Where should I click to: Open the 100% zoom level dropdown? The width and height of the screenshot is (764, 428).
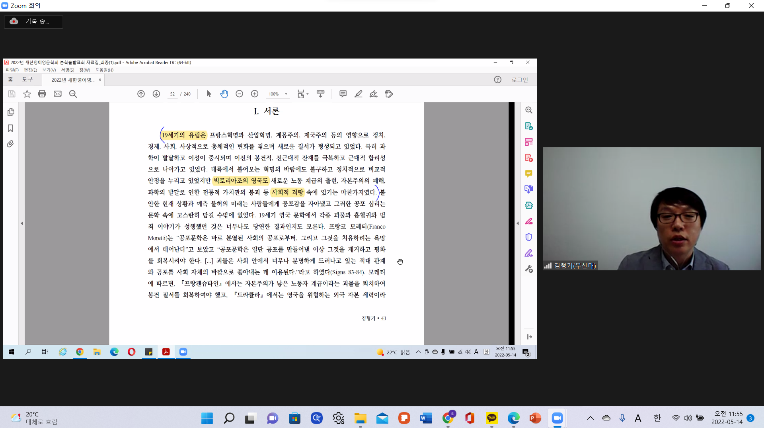coord(286,94)
